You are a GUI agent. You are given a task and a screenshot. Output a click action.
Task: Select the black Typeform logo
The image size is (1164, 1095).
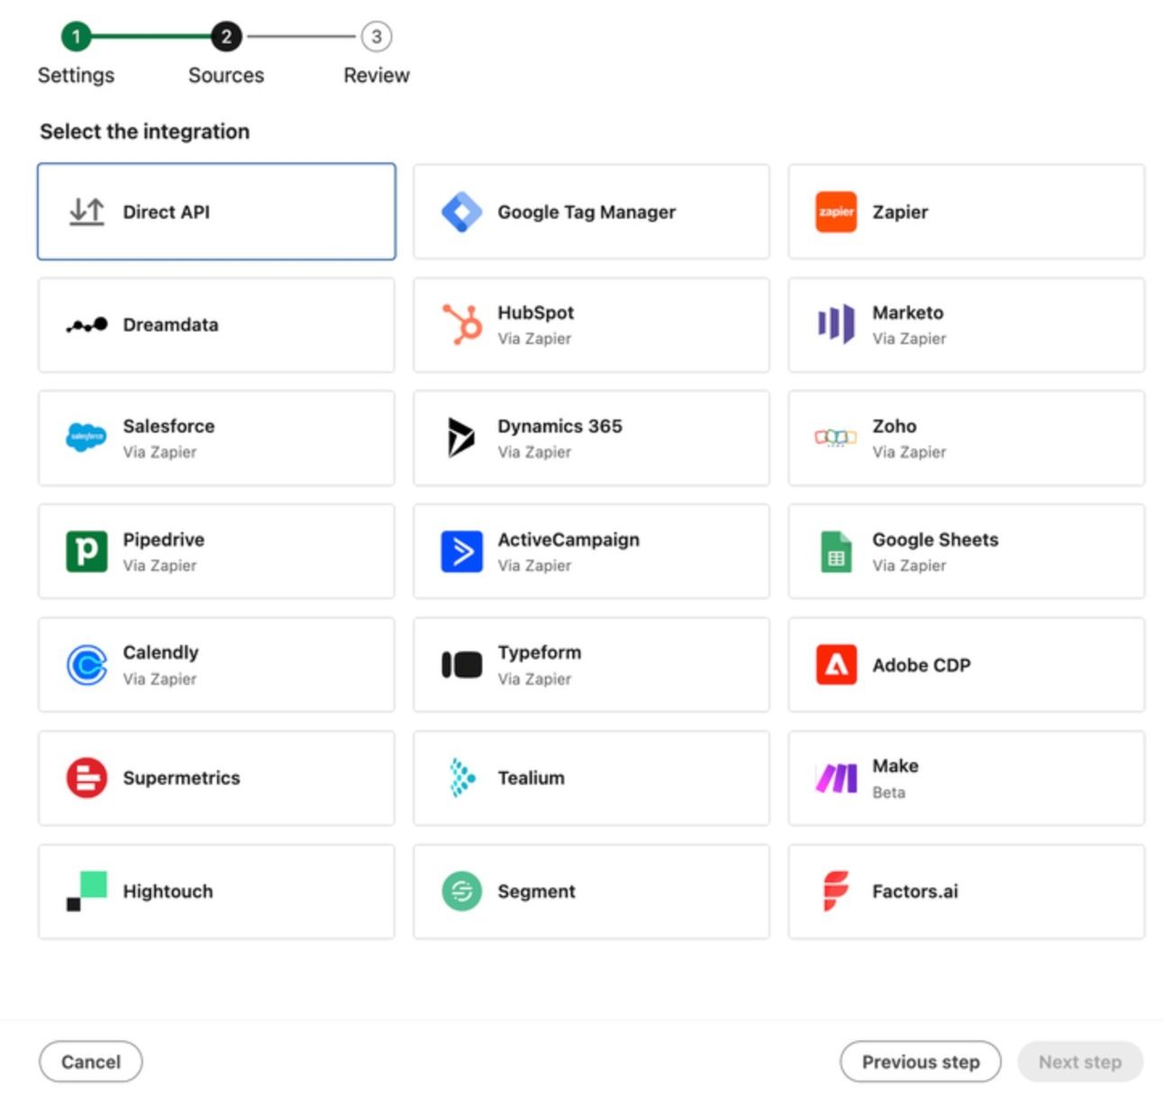[461, 664]
